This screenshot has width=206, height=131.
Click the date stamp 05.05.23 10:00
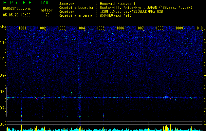point(17,15)
